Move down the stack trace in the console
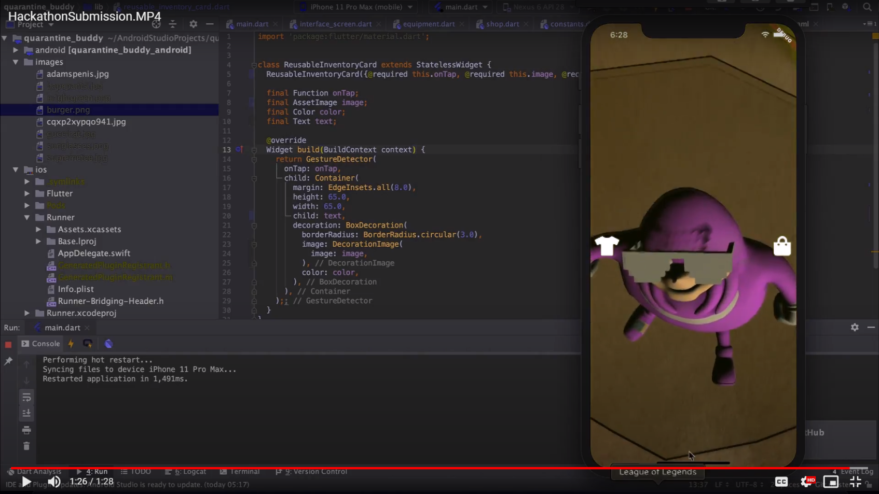Viewport: 879px width, 494px height. point(26,381)
